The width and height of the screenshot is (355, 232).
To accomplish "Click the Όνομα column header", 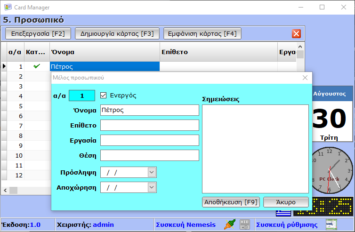I will (x=105, y=52).
